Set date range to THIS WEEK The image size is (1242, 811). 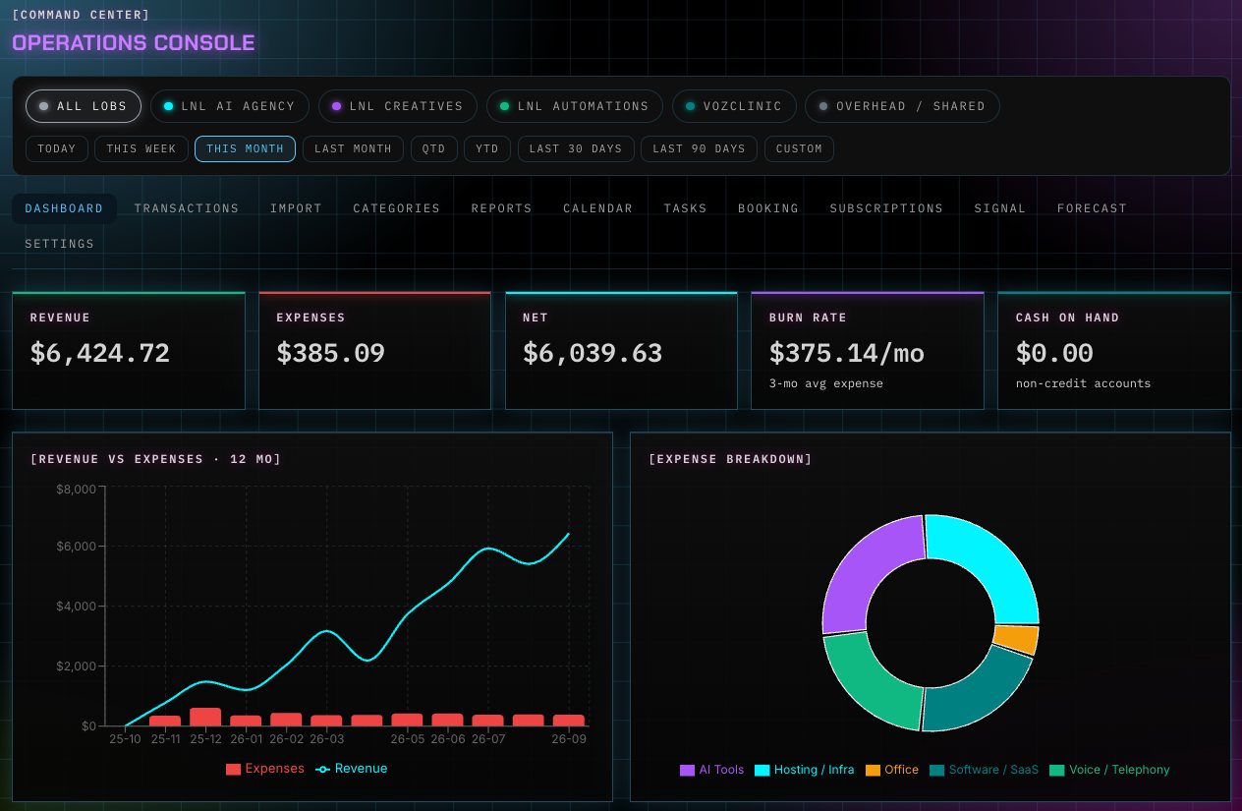point(141,148)
